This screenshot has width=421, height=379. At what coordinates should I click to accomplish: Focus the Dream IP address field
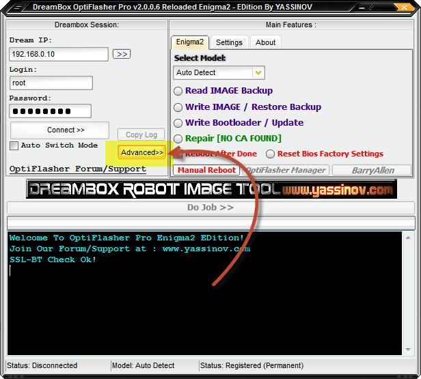(59, 54)
